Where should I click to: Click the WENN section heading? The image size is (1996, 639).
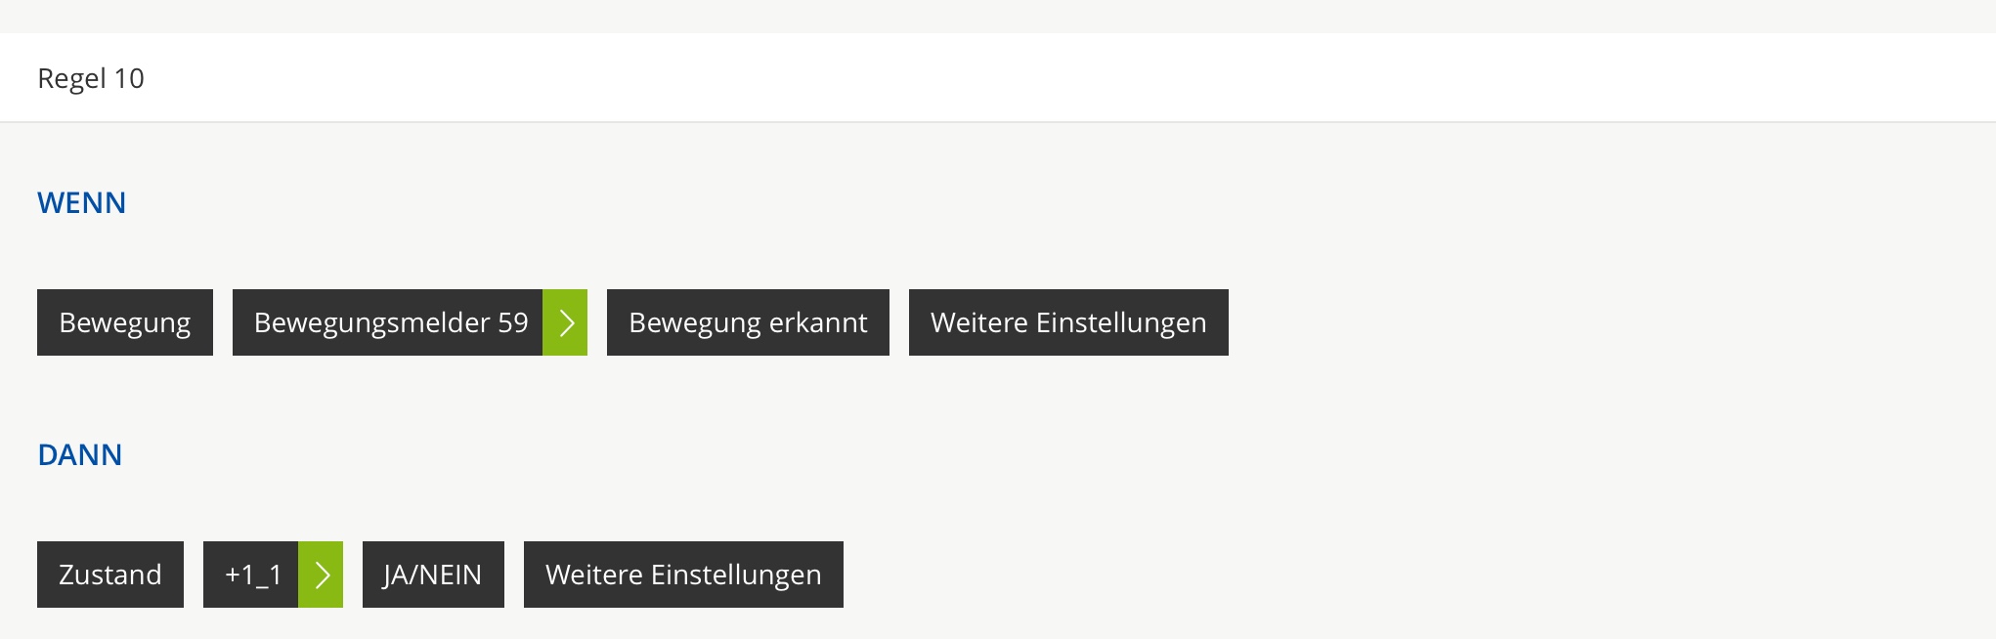pyautogui.click(x=82, y=203)
